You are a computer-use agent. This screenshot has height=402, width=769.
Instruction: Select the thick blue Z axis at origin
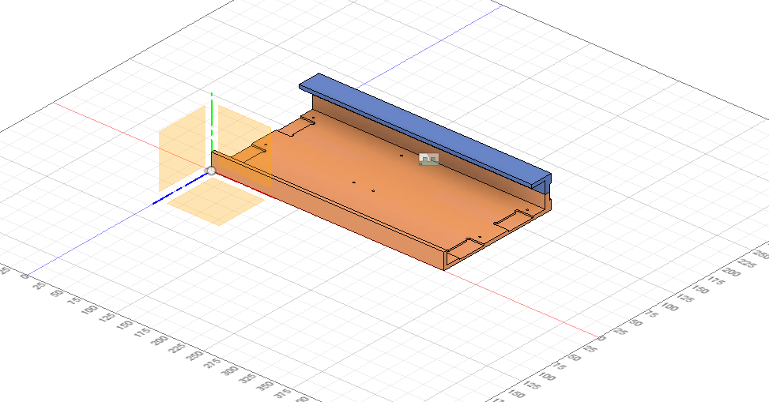(180, 188)
